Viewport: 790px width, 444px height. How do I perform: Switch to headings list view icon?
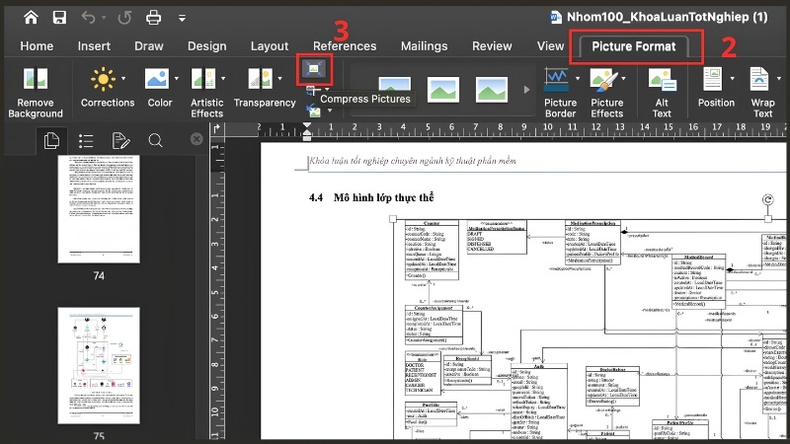click(86, 140)
